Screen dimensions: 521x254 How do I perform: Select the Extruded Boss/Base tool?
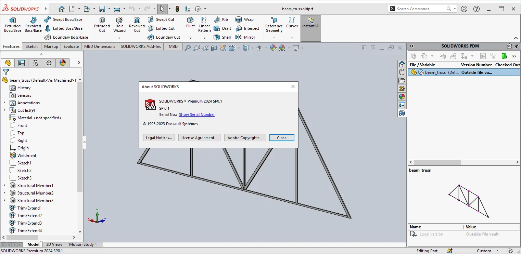click(x=13, y=25)
